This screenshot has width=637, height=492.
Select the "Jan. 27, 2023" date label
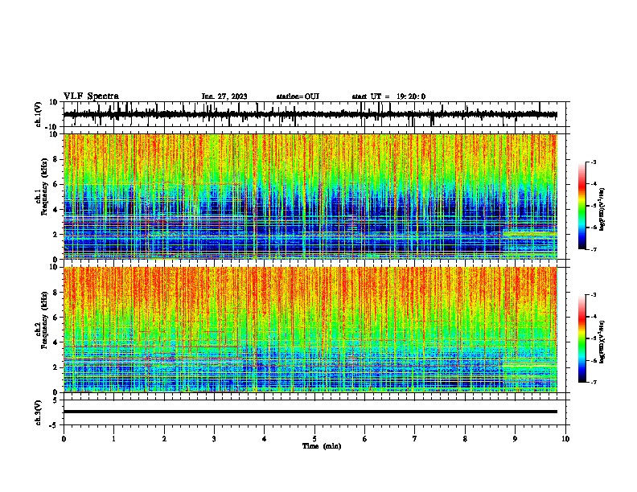click(x=224, y=96)
